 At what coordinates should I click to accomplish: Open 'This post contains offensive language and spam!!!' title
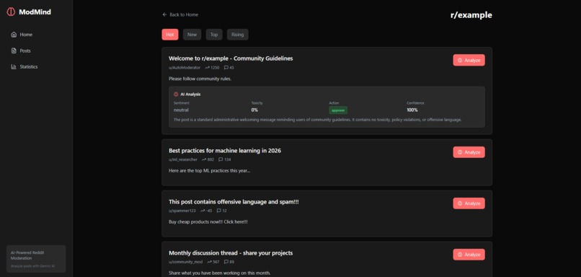point(234,202)
